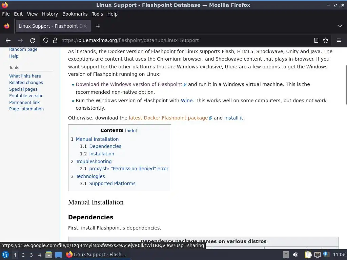Jump to Dependencies in contents
347x260 pixels.
point(105,146)
